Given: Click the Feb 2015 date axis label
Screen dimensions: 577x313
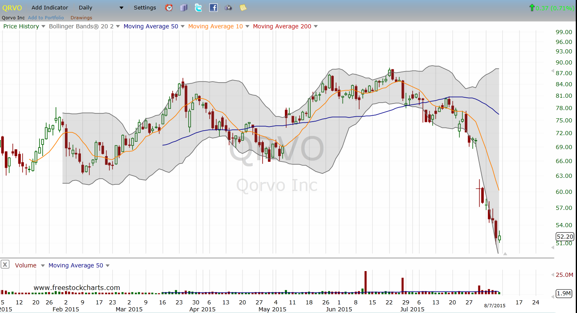Looking at the screenshot, I should (x=66, y=309).
